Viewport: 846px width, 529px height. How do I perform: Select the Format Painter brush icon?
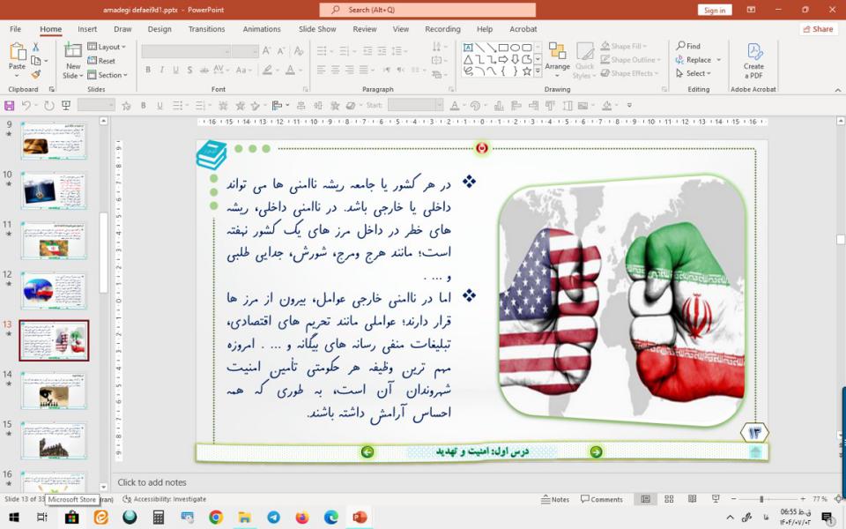[x=35, y=74]
